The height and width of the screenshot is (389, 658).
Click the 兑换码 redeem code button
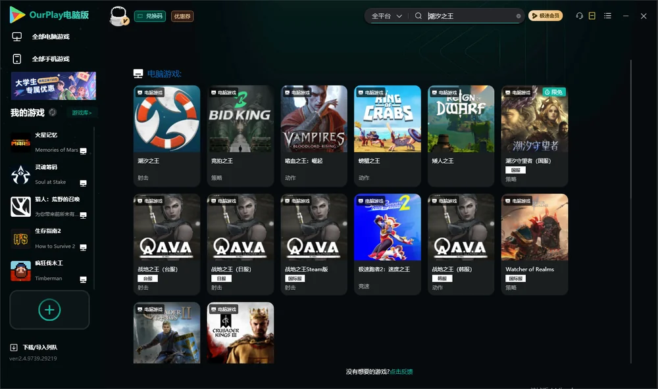point(150,16)
